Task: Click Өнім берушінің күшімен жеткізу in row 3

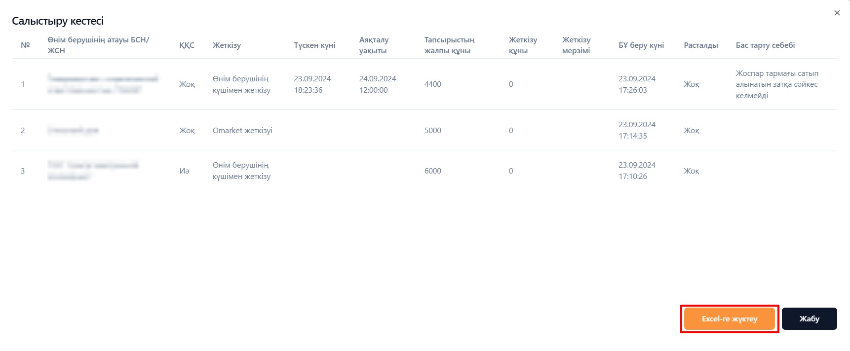Action: pyautogui.click(x=241, y=171)
